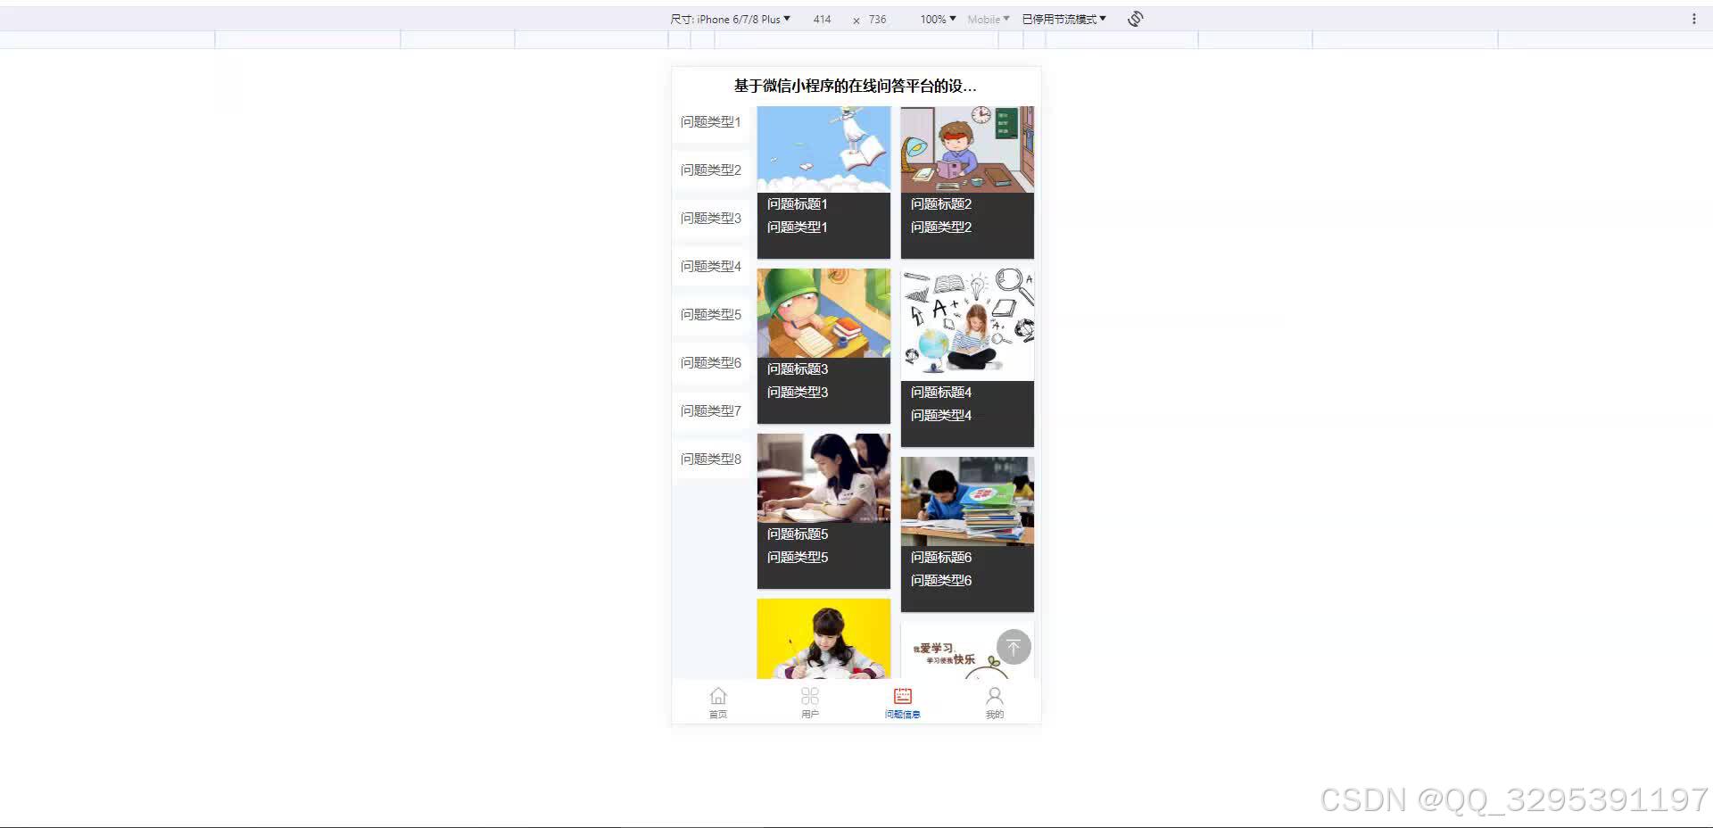Select category 问题类型5 in sidebar
The image size is (1713, 828).
click(711, 315)
